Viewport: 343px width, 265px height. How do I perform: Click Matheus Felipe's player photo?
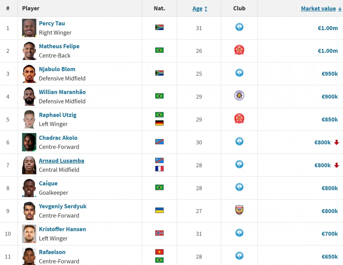[29, 51]
